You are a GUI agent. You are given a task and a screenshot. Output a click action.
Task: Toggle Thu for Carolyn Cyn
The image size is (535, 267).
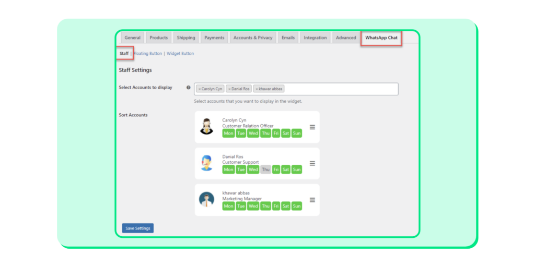tap(266, 133)
